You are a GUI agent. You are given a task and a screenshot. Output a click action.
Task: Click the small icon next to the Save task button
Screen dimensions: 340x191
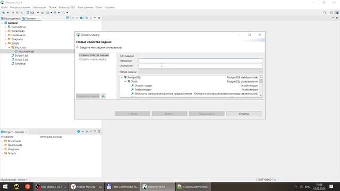click(x=103, y=96)
